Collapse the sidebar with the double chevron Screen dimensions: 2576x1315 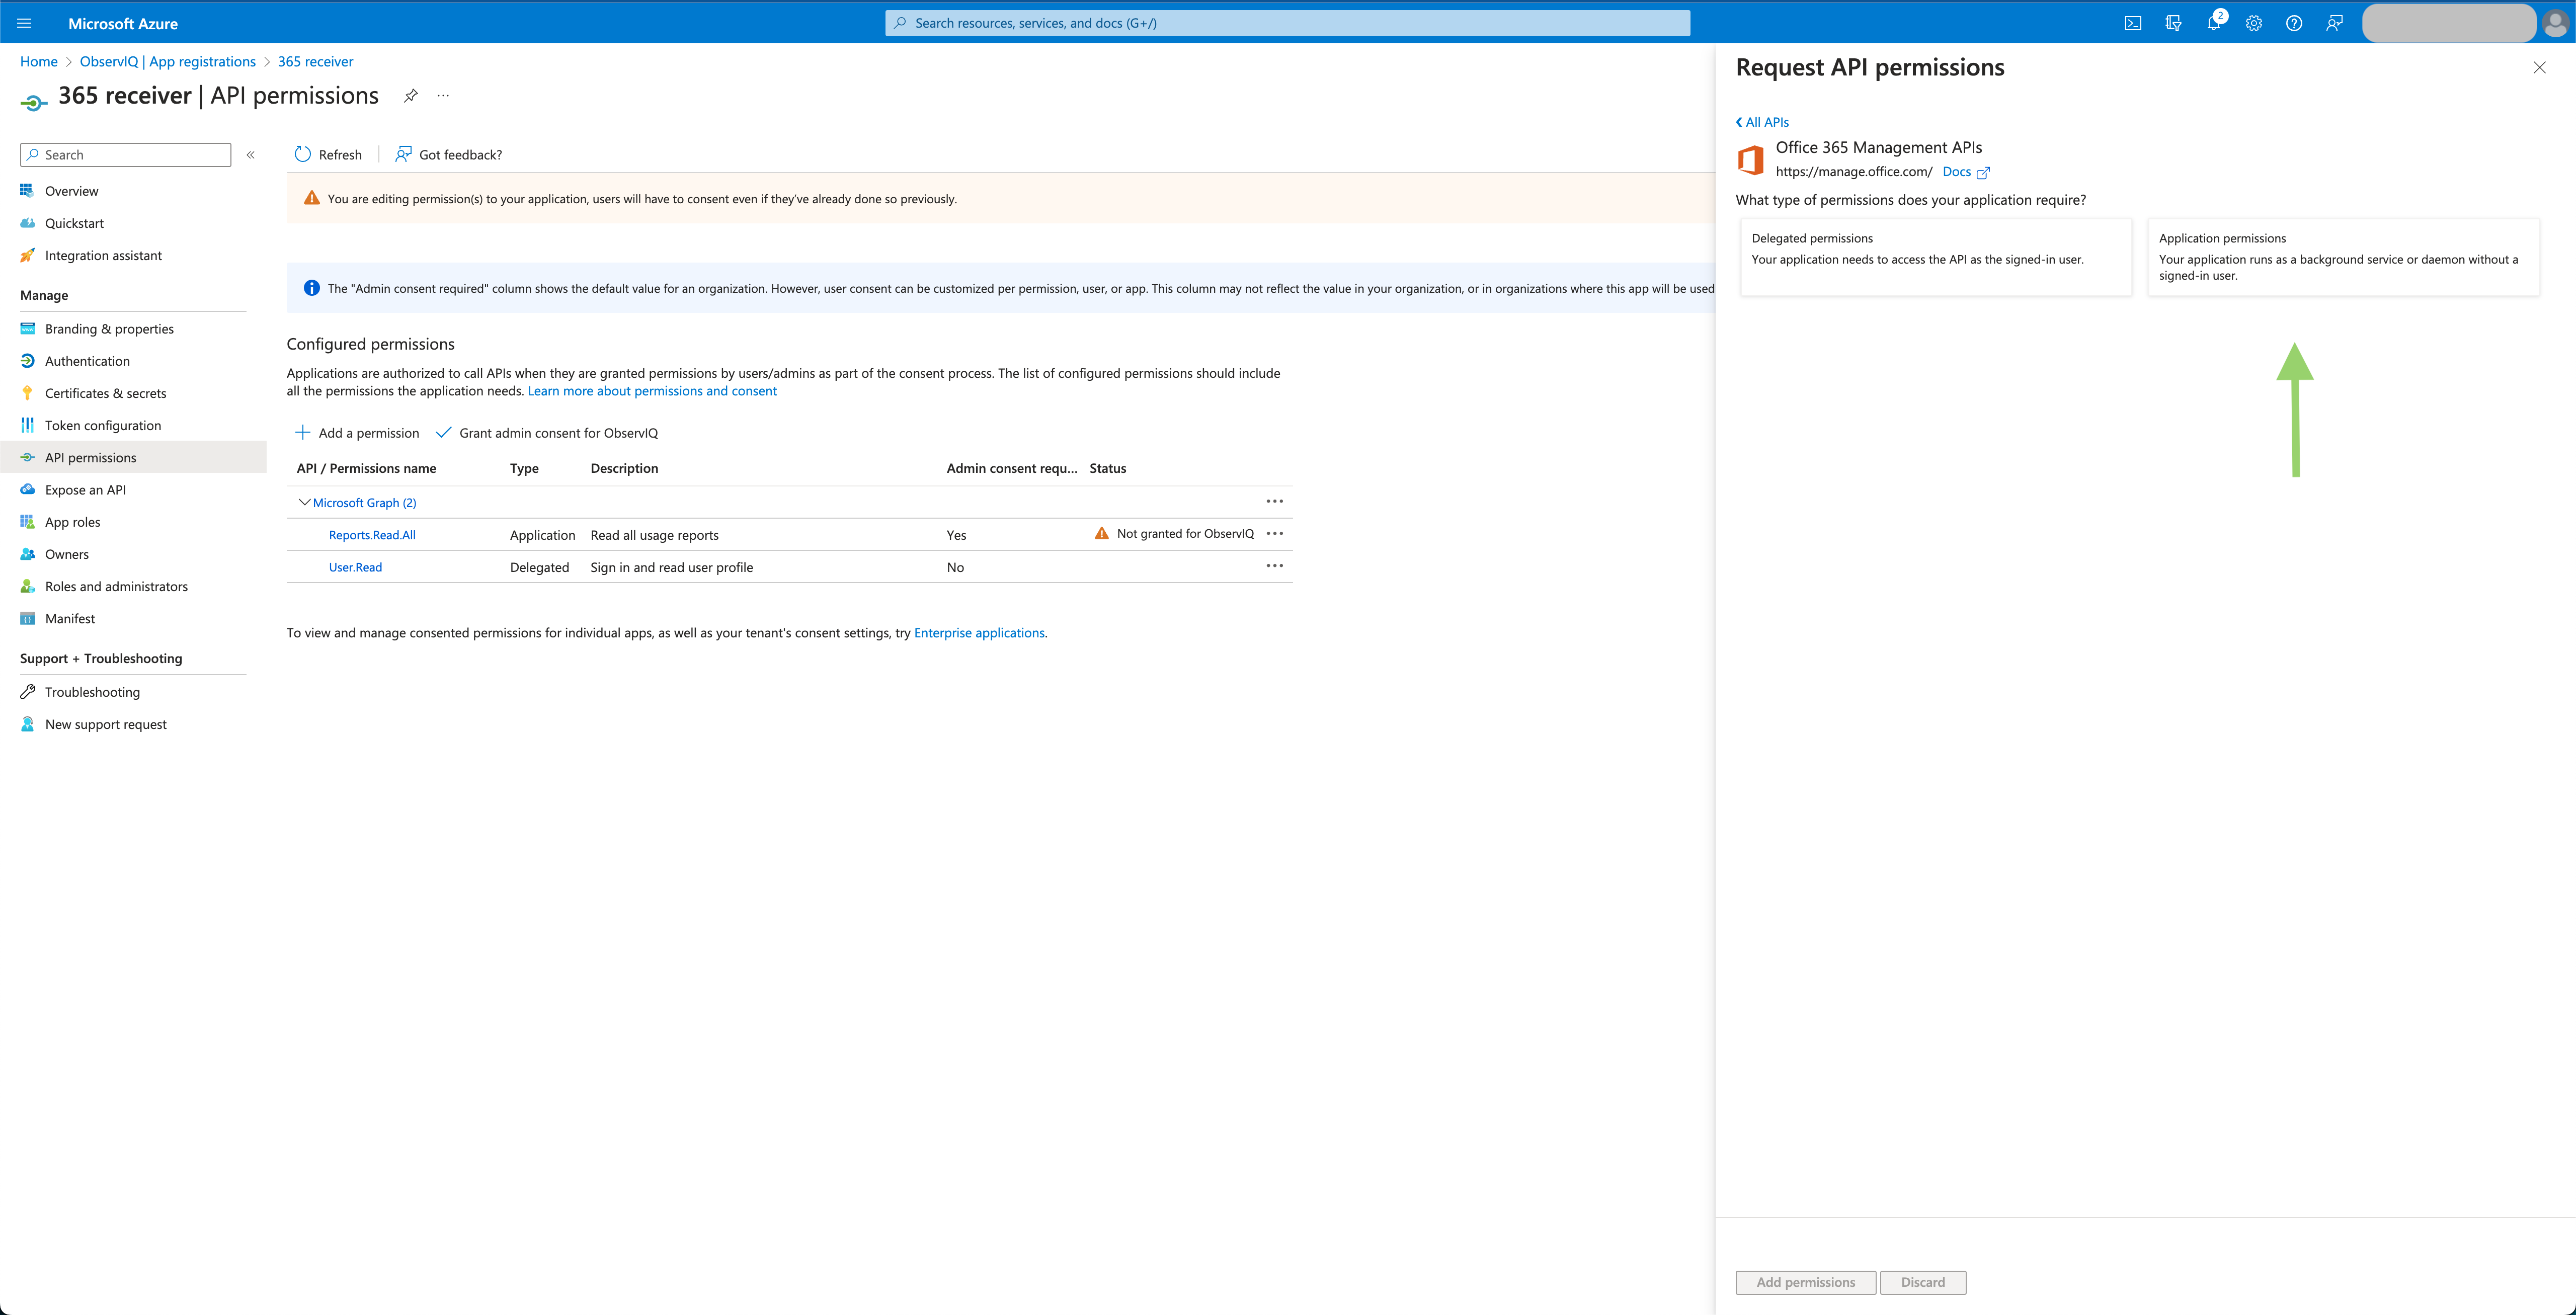coord(251,154)
